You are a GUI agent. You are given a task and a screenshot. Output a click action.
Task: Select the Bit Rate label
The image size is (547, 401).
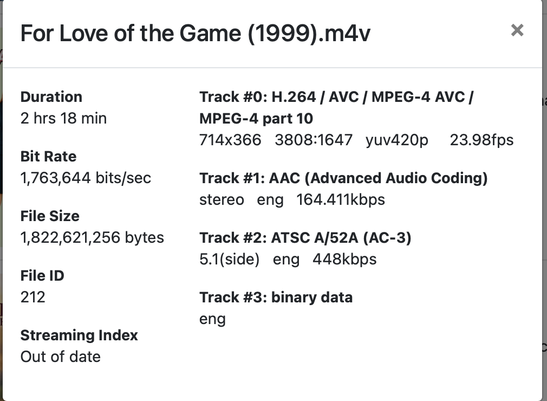48,157
